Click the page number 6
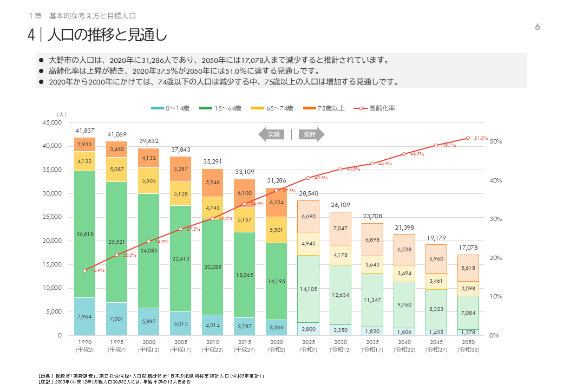This screenshot has width=563, height=390. [536, 25]
